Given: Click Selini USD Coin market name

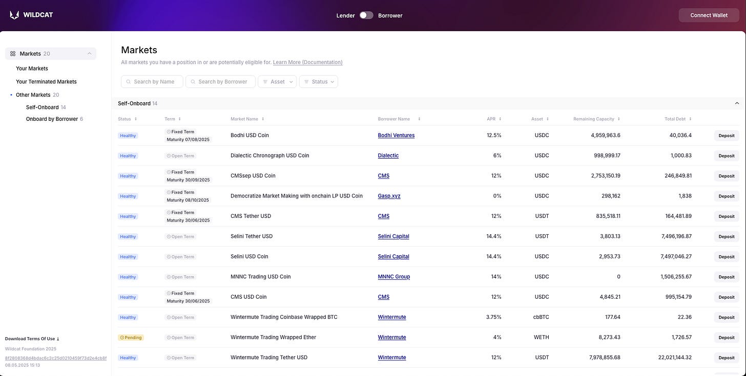Looking at the screenshot, I should [x=250, y=257].
